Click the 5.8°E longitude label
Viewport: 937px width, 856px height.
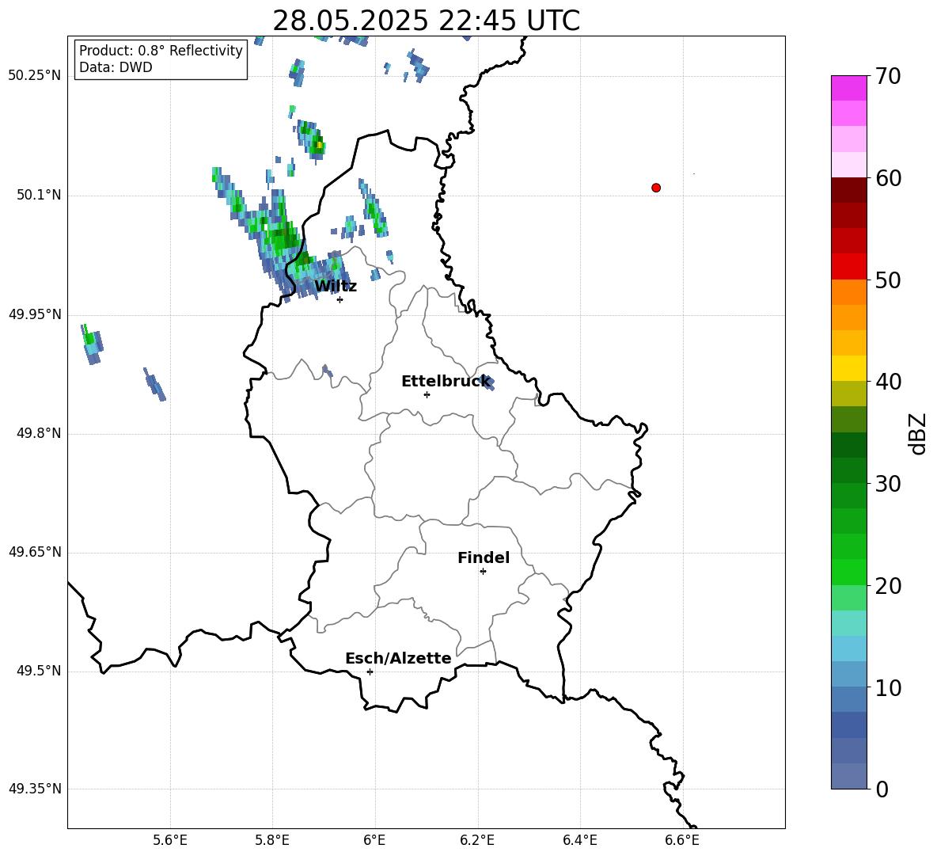click(272, 840)
